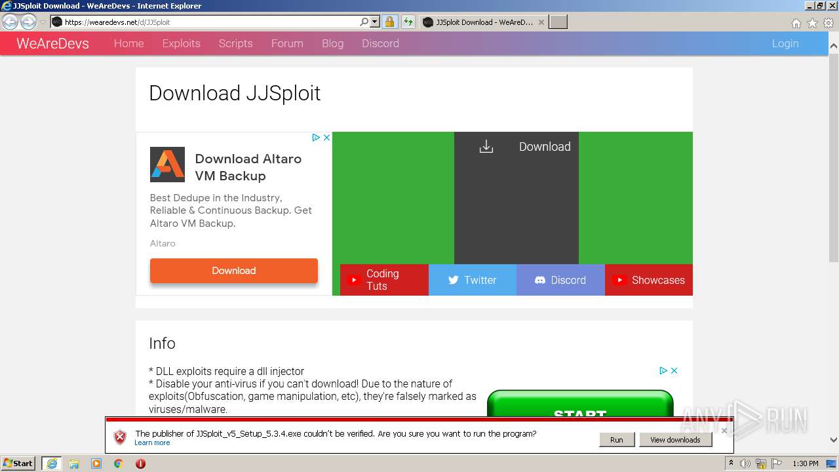Viewport: 839px width, 472px height.
Task: Click the WeAreDevs site logo
Action: coord(52,44)
